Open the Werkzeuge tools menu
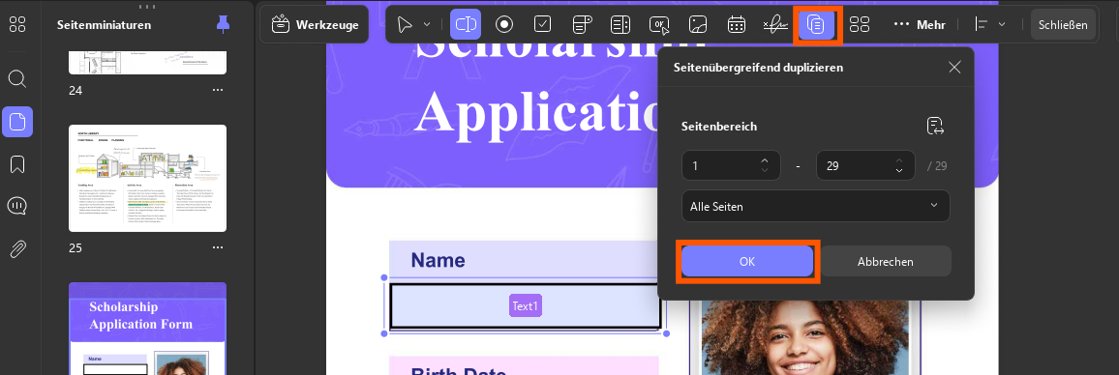 pos(315,25)
